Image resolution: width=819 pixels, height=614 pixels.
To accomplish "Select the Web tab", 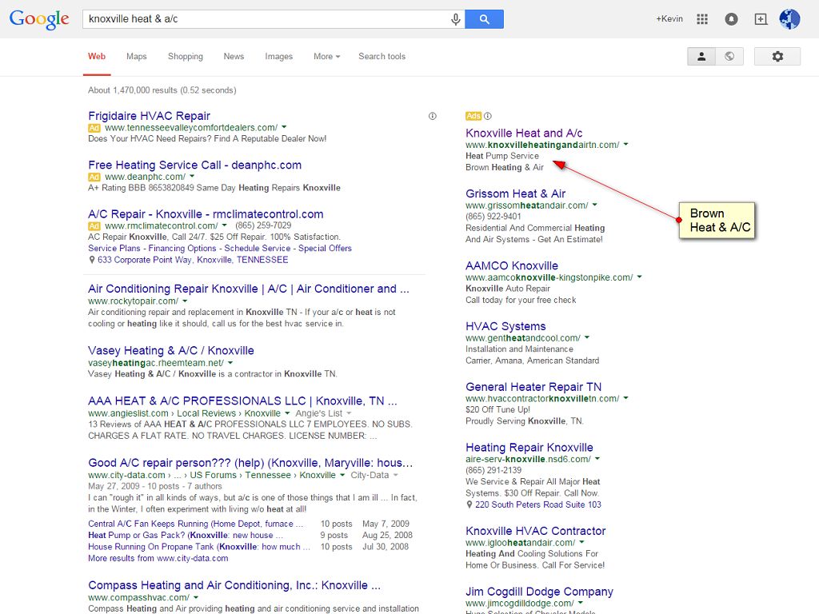I will (97, 57).
